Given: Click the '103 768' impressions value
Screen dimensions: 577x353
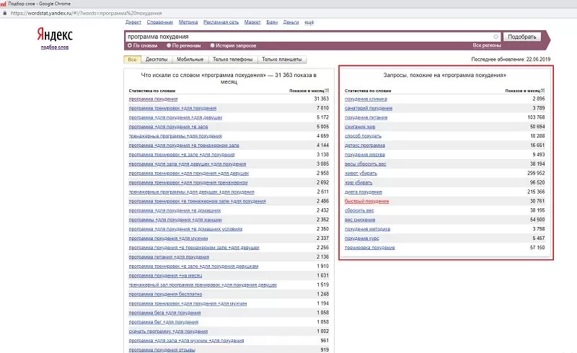Looking at the screenshot, I should click(536, 117).
